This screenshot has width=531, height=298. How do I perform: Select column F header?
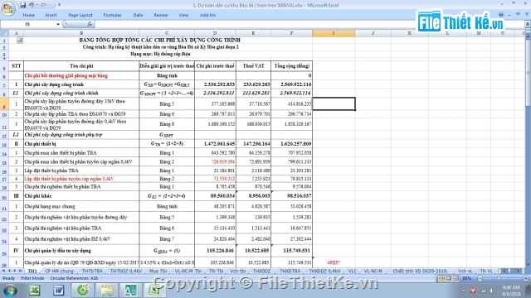tap(291, 33)
